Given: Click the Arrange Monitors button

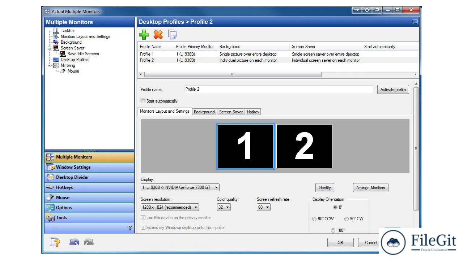Looking at the screenshot, I should 370,188.
